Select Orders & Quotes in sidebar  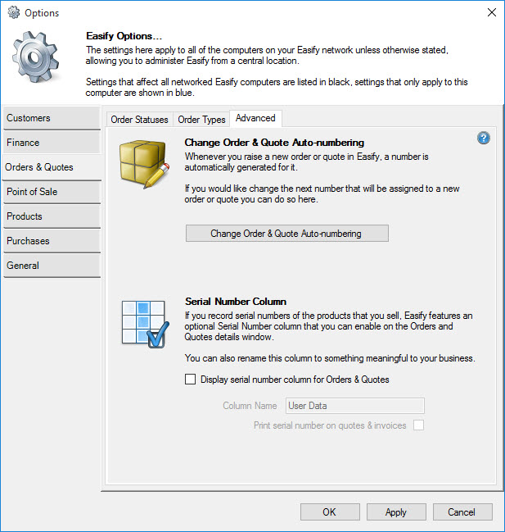(x=51, y=167)
